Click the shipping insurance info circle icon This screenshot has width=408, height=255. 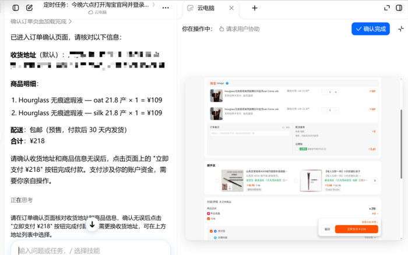[325, 149]
